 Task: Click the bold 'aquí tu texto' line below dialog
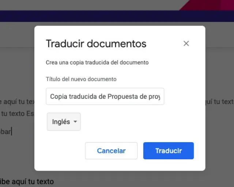27,182
